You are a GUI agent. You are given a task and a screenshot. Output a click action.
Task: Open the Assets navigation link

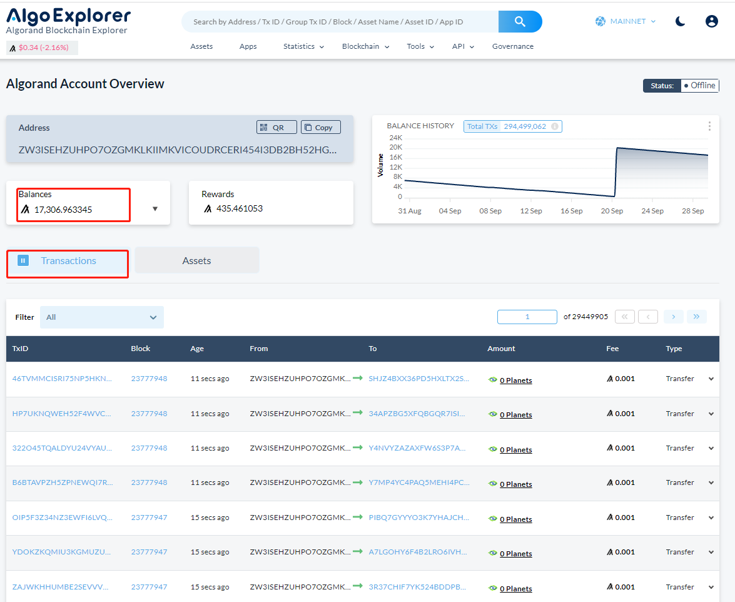pyautogui.click(x=201, y=46)
